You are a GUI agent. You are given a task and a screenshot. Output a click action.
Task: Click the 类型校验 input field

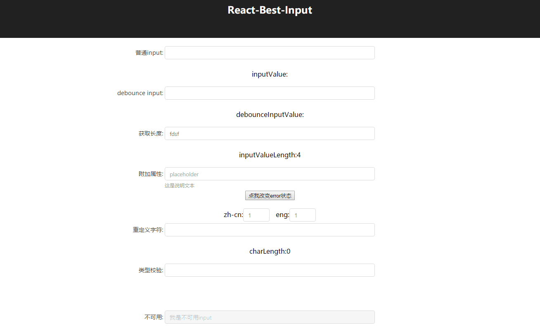(x=270, y=270)
